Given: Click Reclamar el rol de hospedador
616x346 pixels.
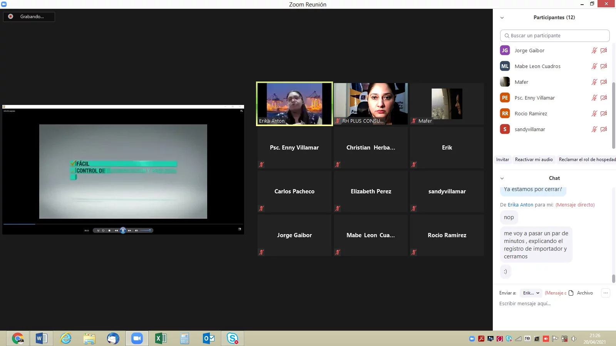Looking at the screenshot, I should click(x=587, y=160).
